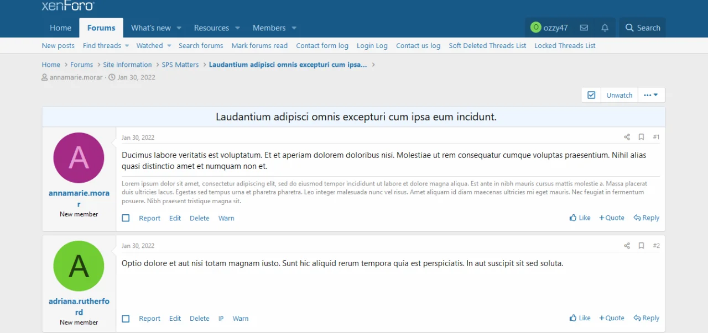Select the checkbox on the first post
The image size is (708, 333).
(126, 218)
